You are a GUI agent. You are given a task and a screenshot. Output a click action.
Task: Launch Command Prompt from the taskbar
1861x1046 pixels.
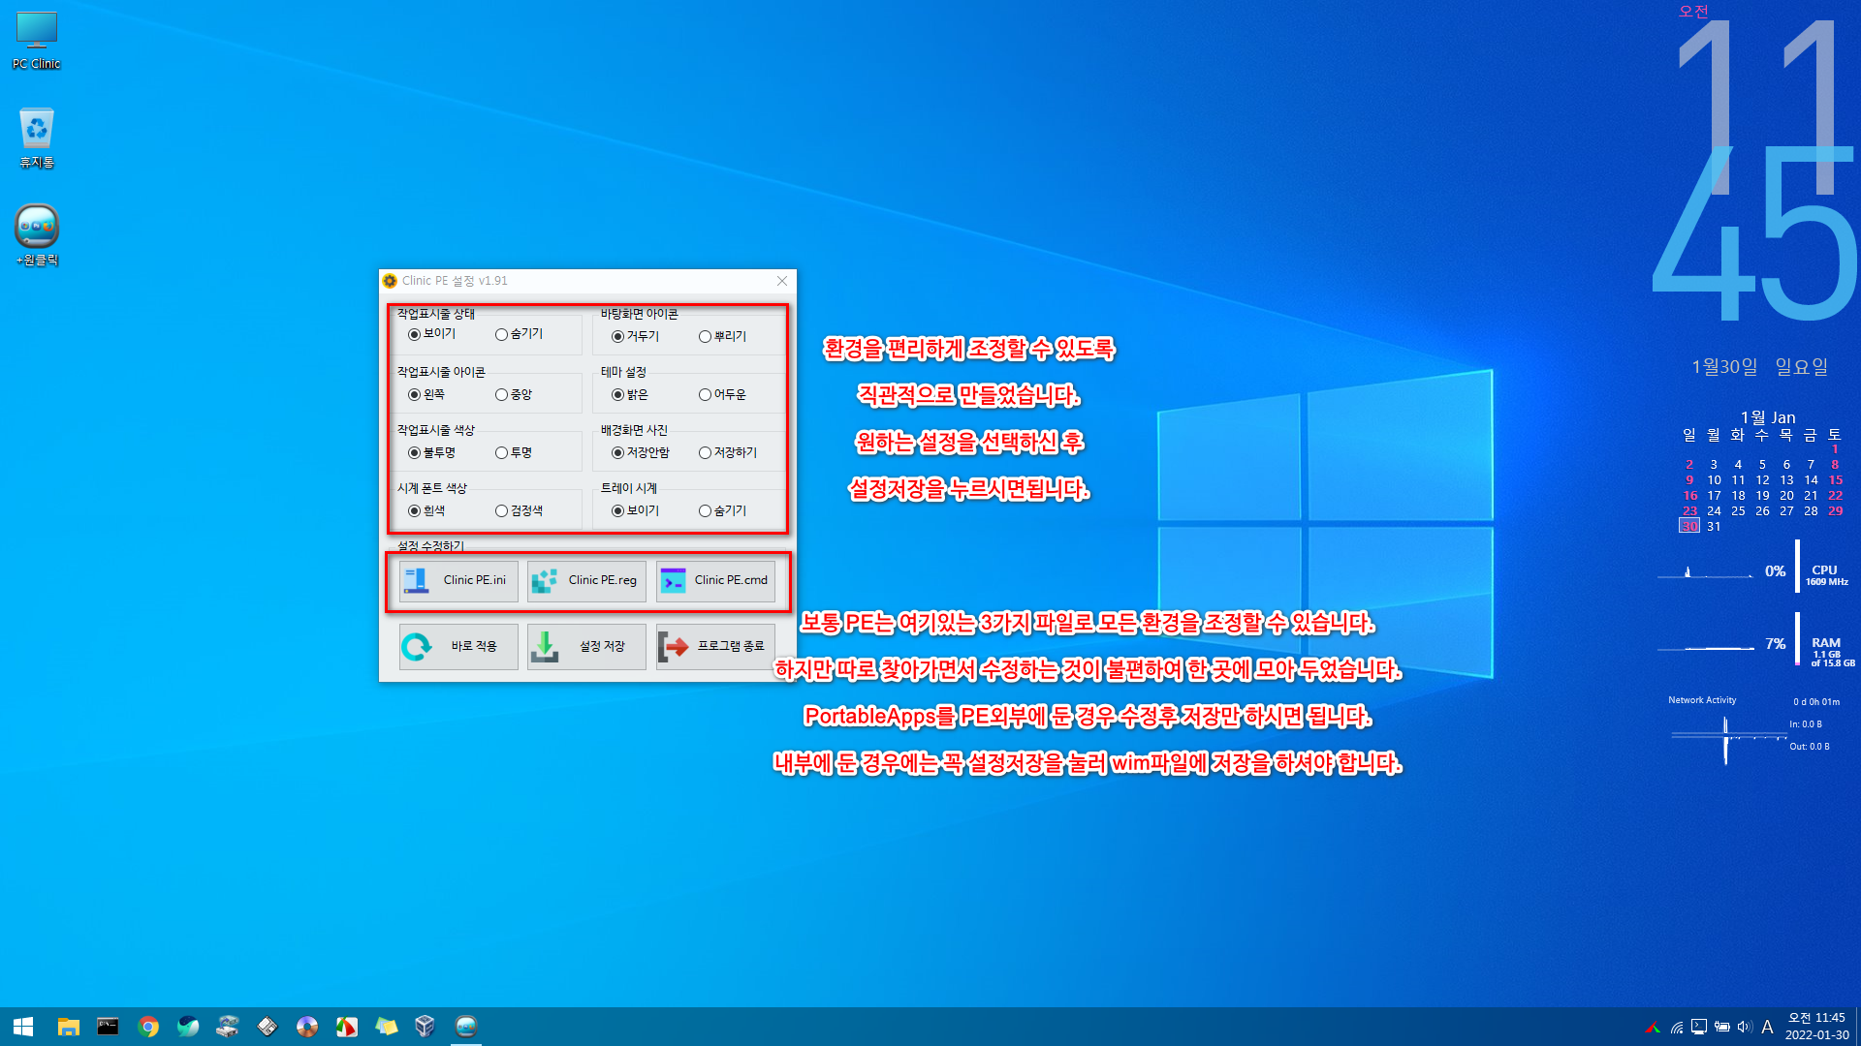(x=108, y=1027)
